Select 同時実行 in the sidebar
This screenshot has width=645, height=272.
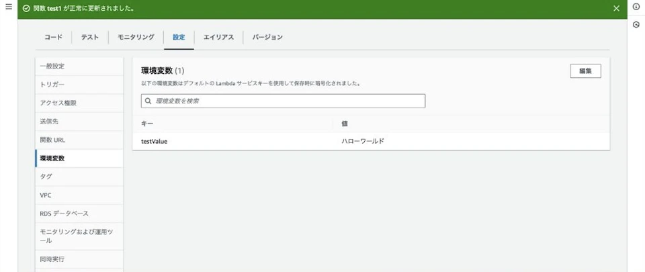[x=79, y=259]
